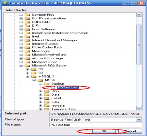Select the Microsoft SQL Server folder label
The image size is (147, 136).
pyautogui.click(x=49, y=65)
